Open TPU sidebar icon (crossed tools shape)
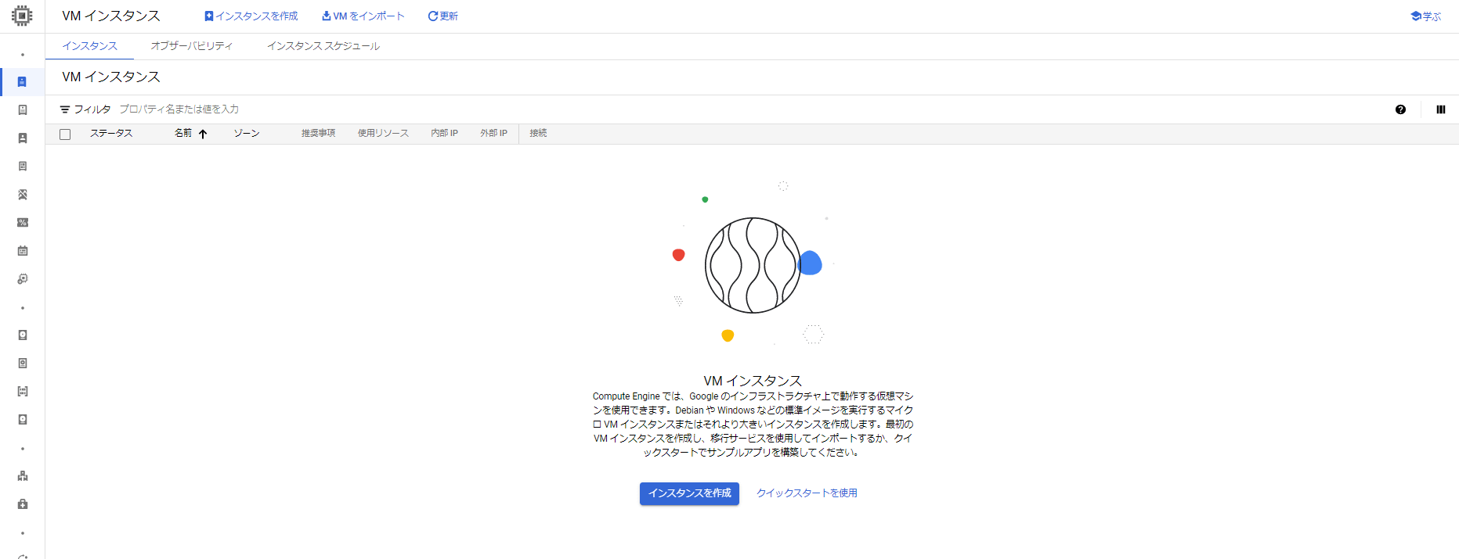The height and width of the screenshot is (559, 1459). pyautogui.click(x=22, y=195)
